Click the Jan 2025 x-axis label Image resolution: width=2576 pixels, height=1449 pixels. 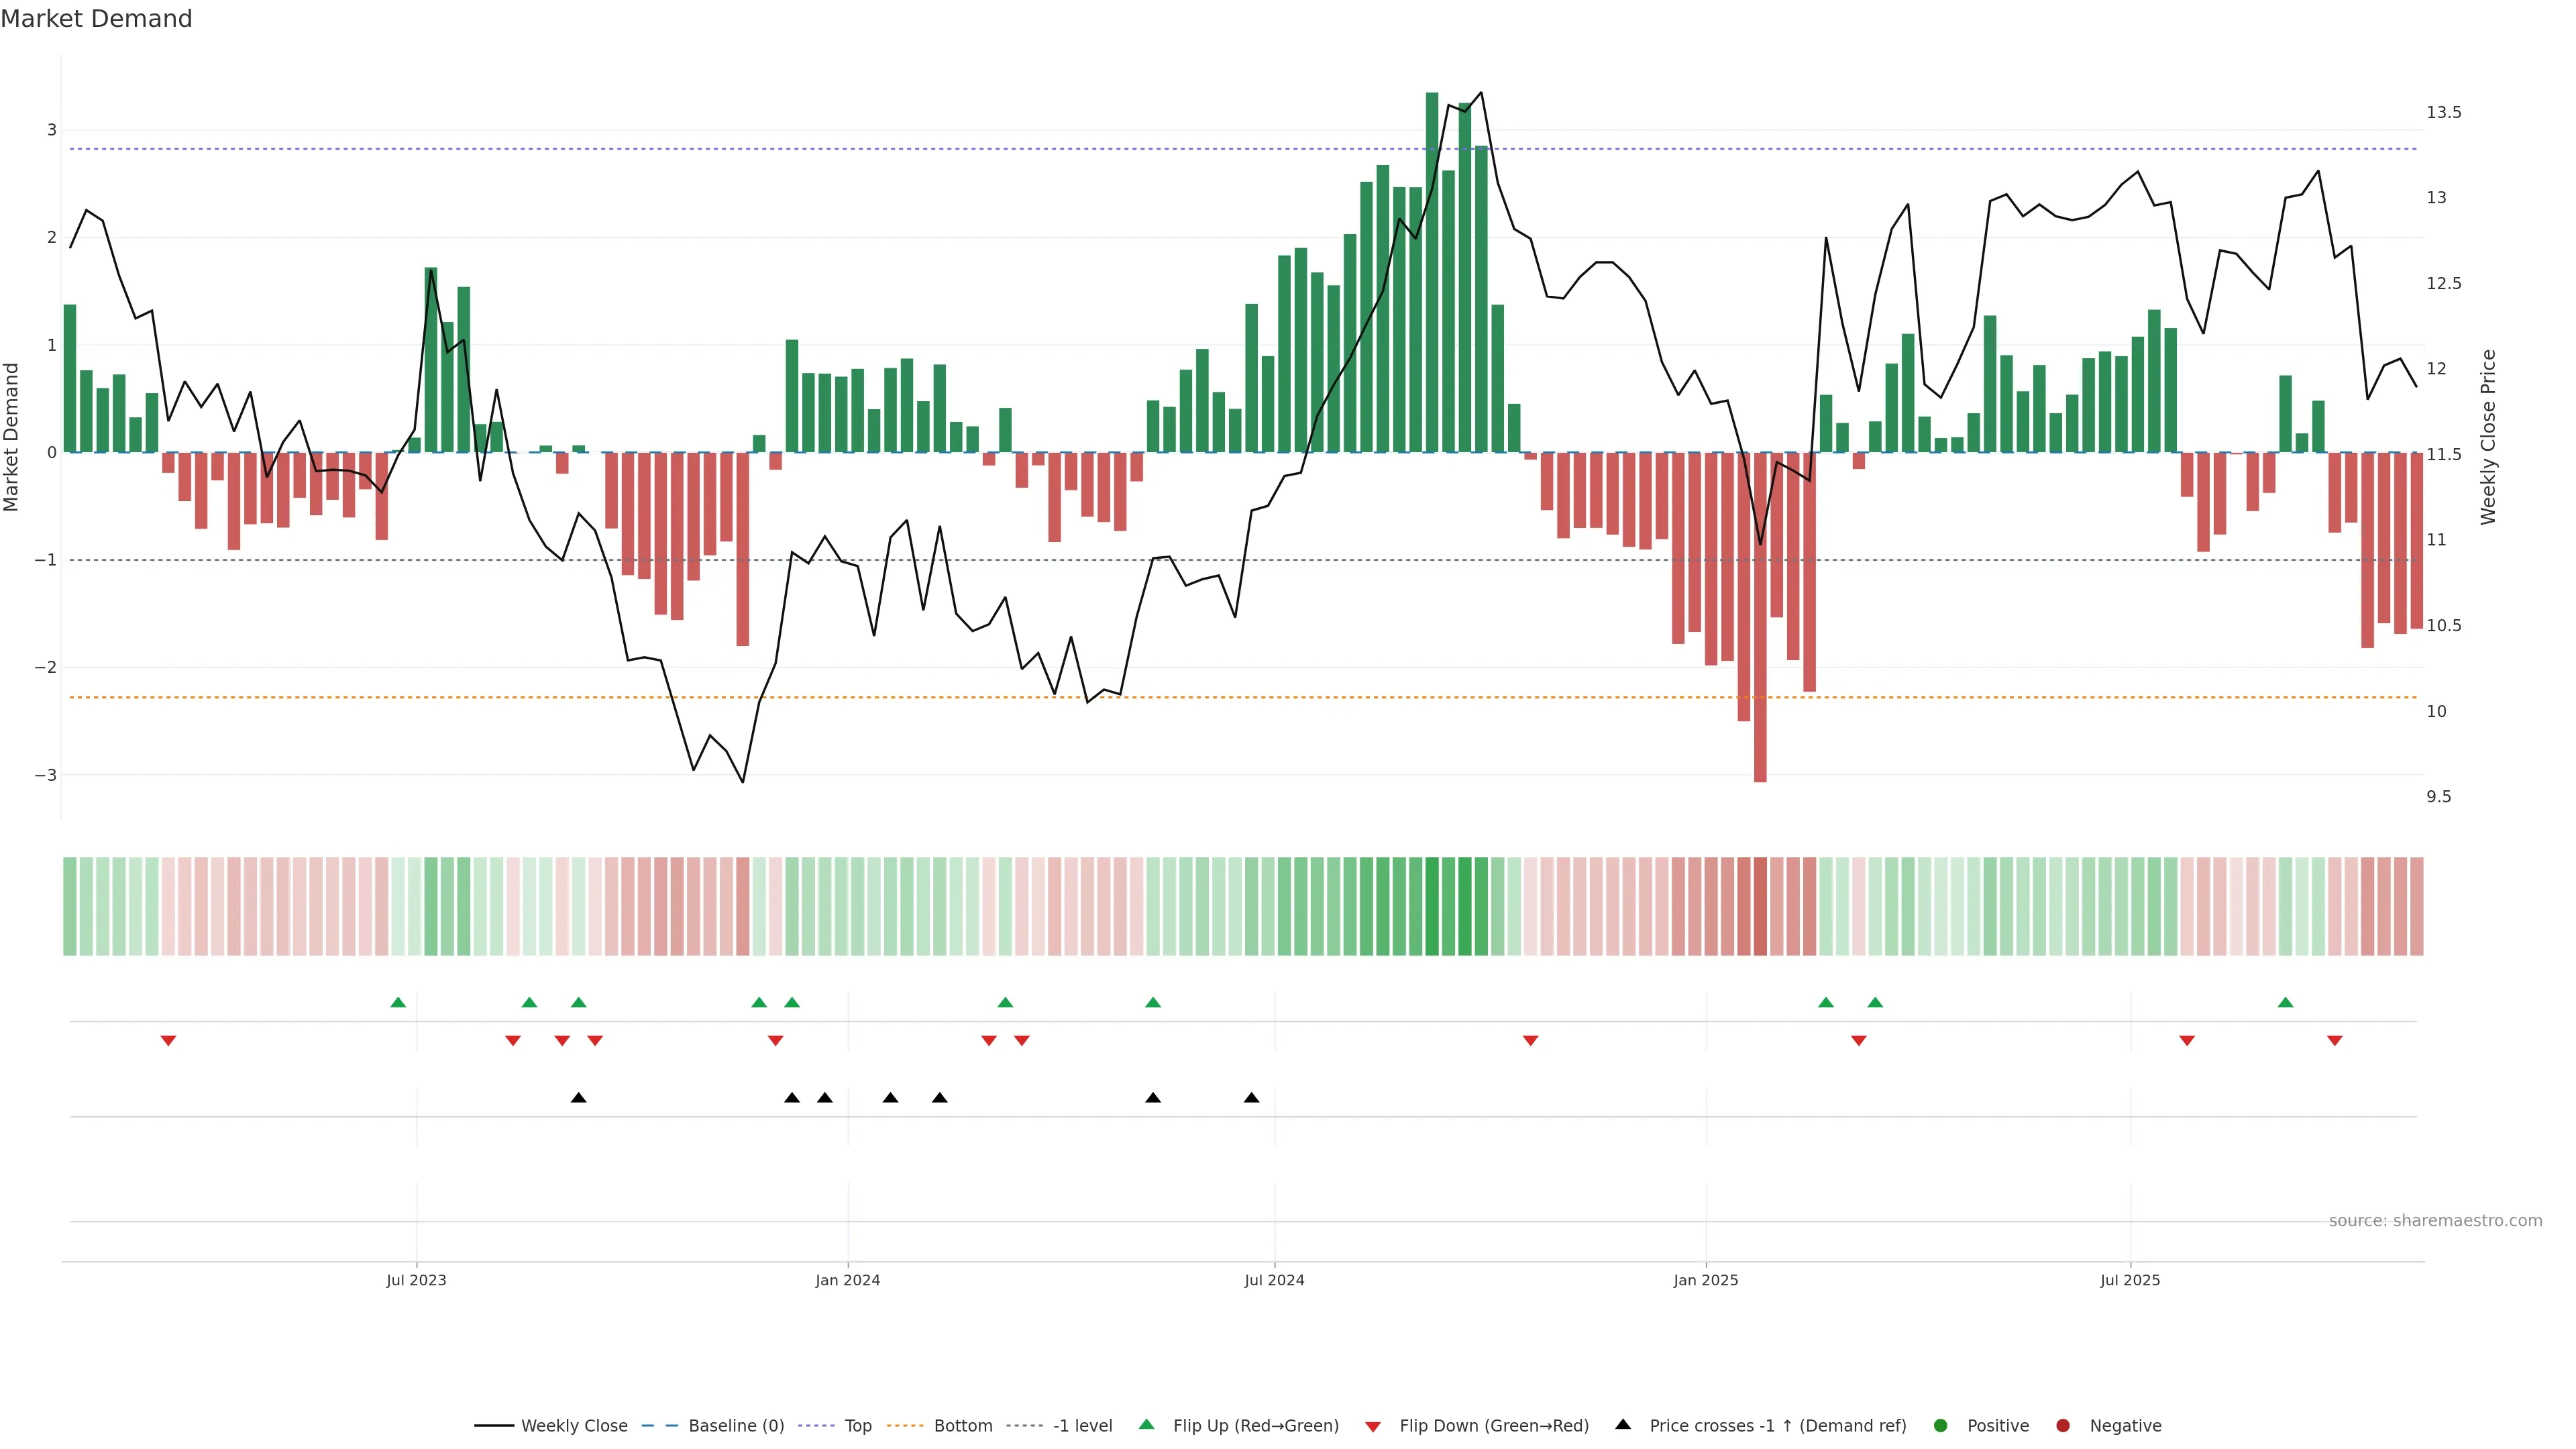pos(1706,1281)
